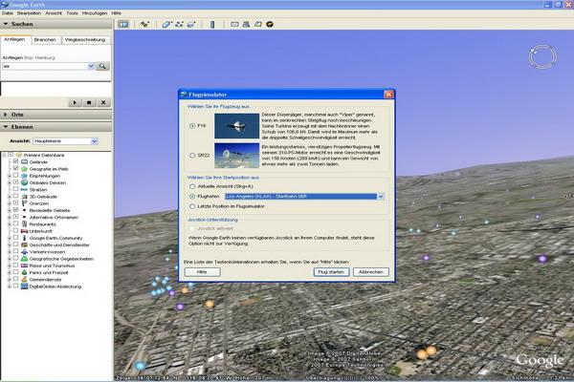574x382 pixels.
Task: Click the Gelände layer icon
Action: 24,162
